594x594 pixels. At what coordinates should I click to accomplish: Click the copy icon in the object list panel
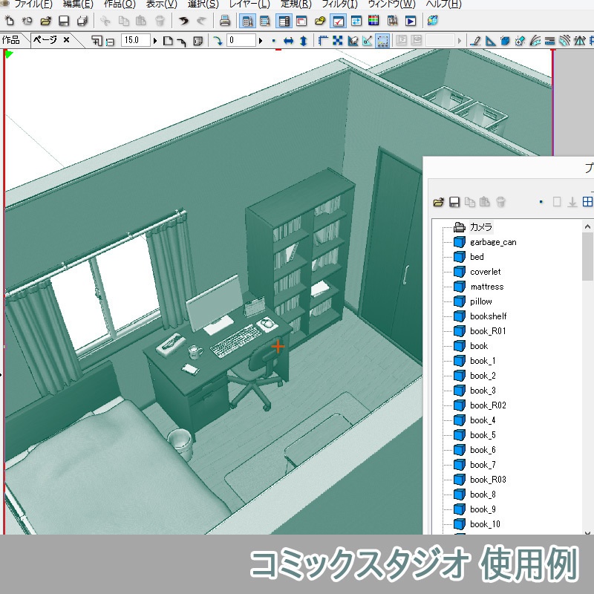pyautogui.click(x=469, y=201)
